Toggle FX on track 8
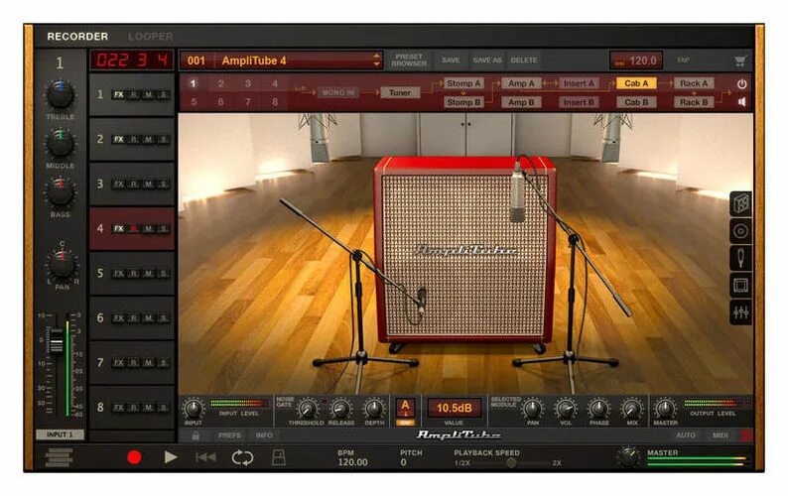The image size is (788, 496). pos(119,408)
